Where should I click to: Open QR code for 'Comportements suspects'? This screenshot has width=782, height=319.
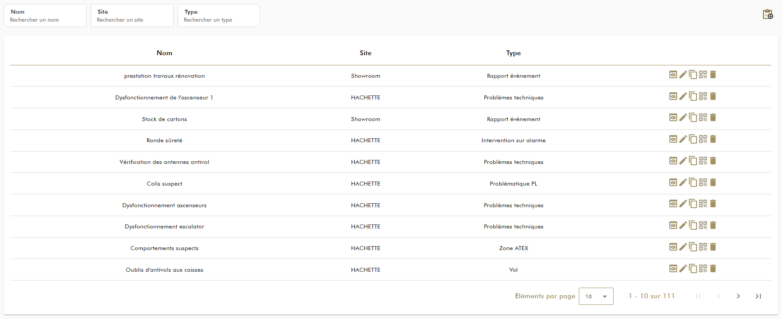(703, 247)
